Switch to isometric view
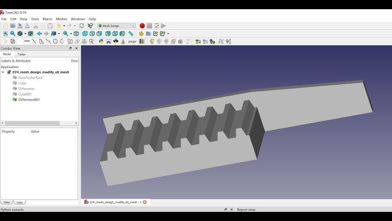 [x=76, y=34]
